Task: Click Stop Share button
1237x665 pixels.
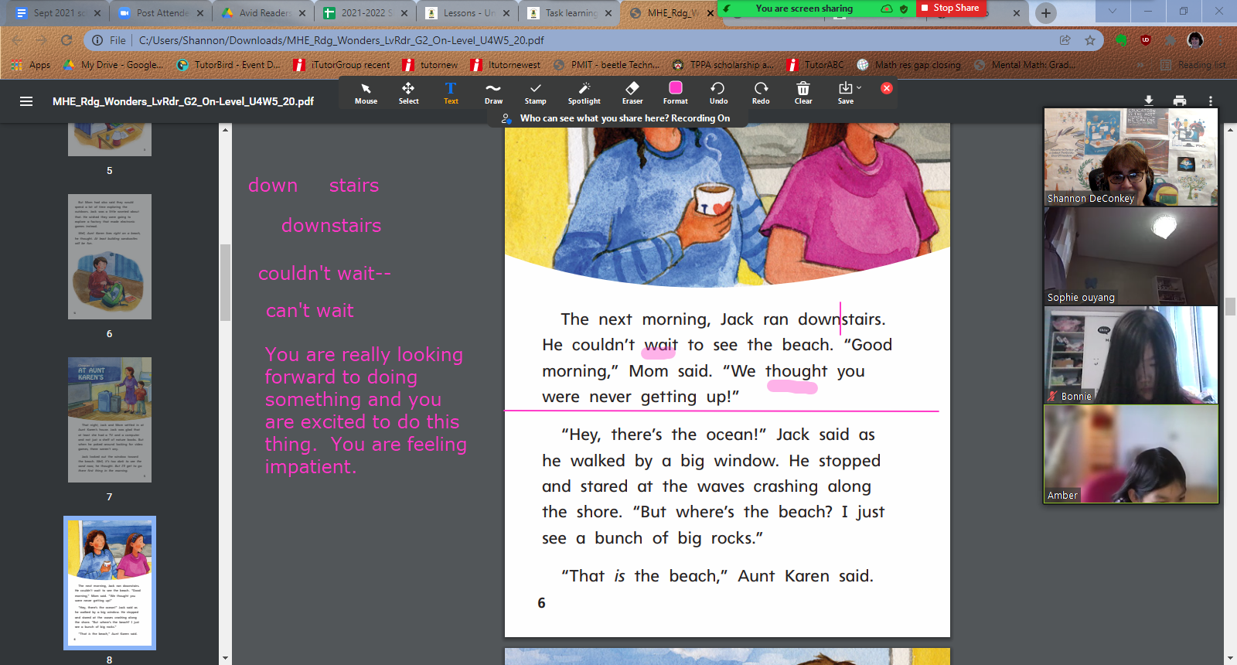Action: [949, 8]
